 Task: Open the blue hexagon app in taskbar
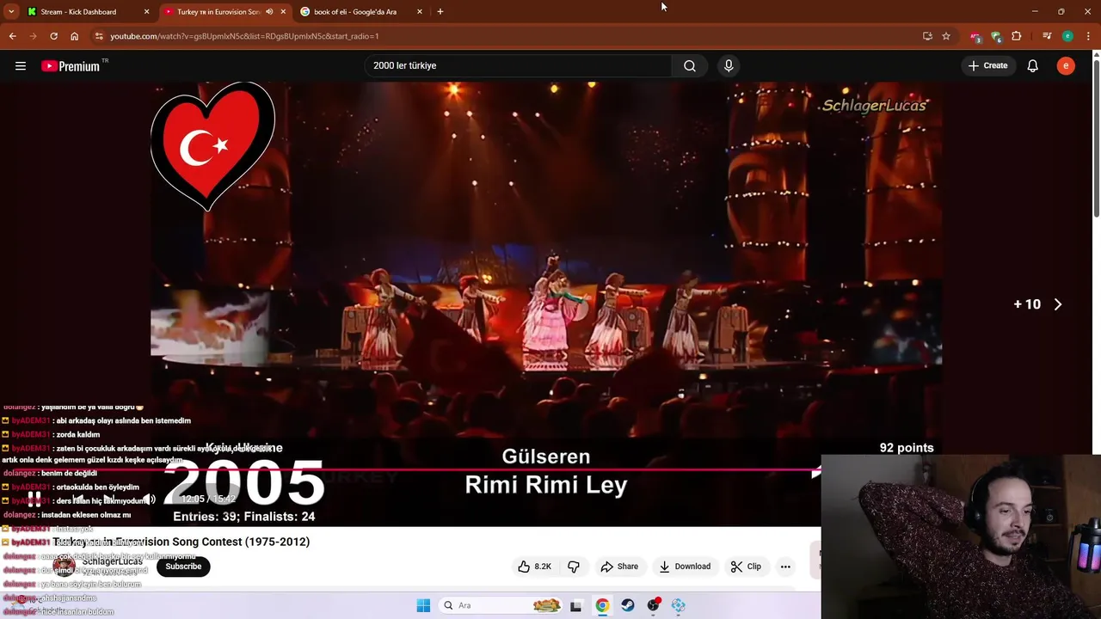tap(679, 605)
